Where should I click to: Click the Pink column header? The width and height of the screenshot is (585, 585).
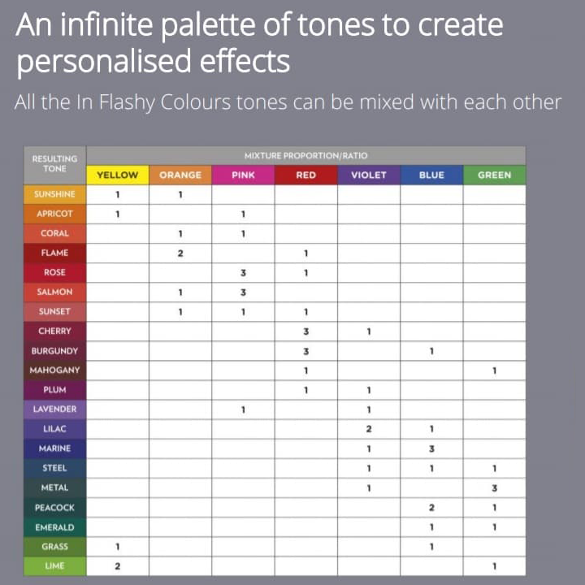243,175
